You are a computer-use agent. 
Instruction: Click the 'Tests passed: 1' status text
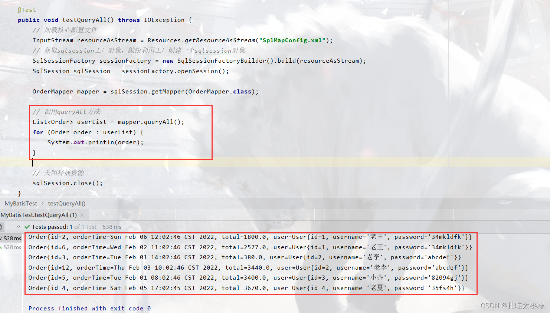(52, 227)
